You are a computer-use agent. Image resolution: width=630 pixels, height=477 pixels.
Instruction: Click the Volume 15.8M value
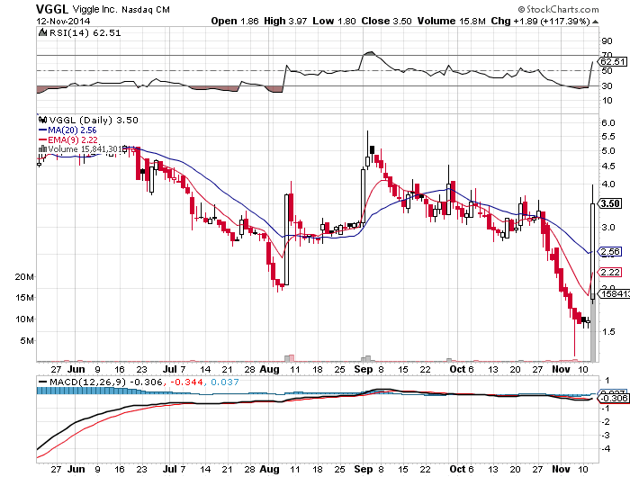[452, 22]
